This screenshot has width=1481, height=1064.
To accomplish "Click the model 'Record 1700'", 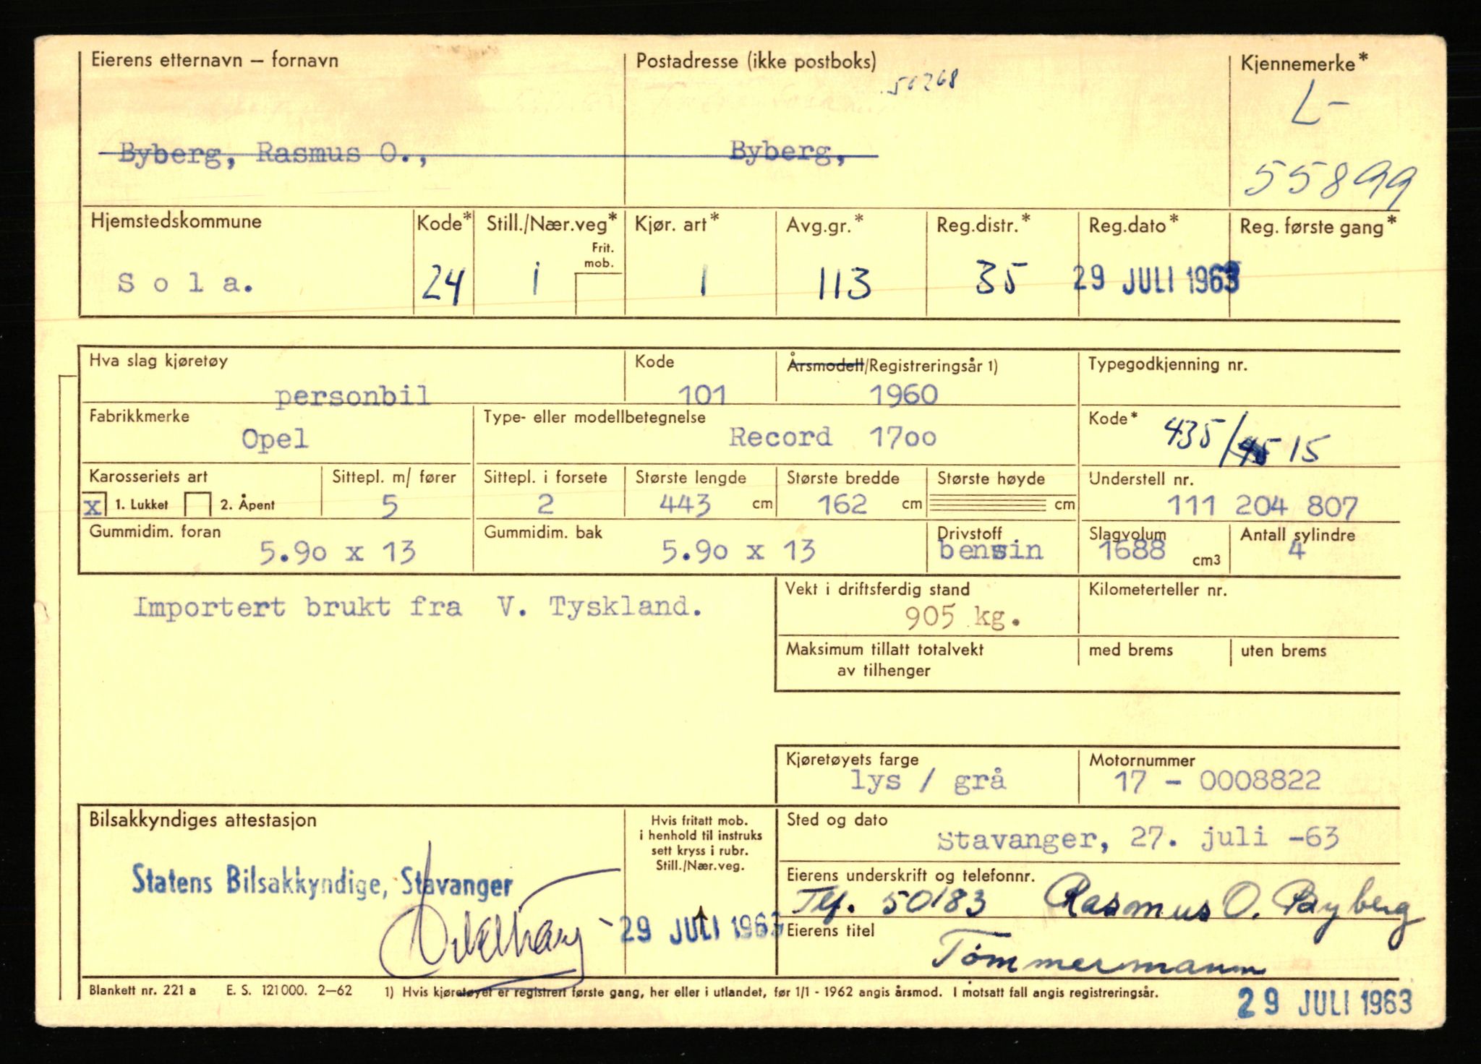I will pyautogui.click(x=832, y=437).
